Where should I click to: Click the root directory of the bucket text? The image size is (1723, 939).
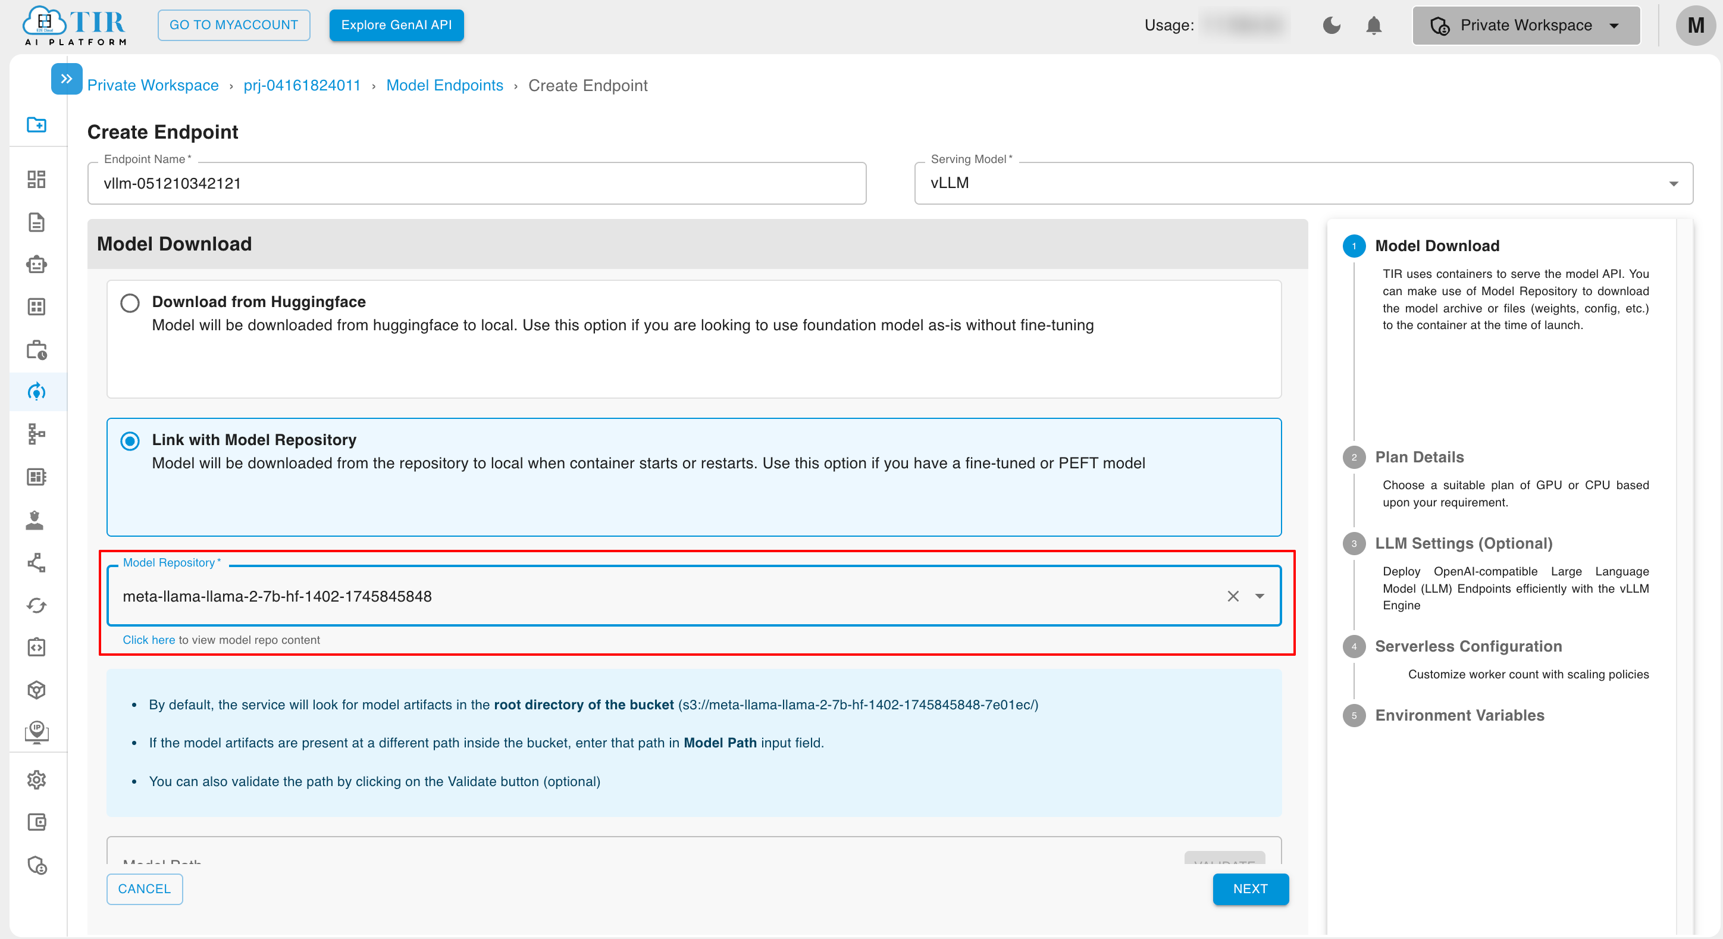(x=584, y=705)
